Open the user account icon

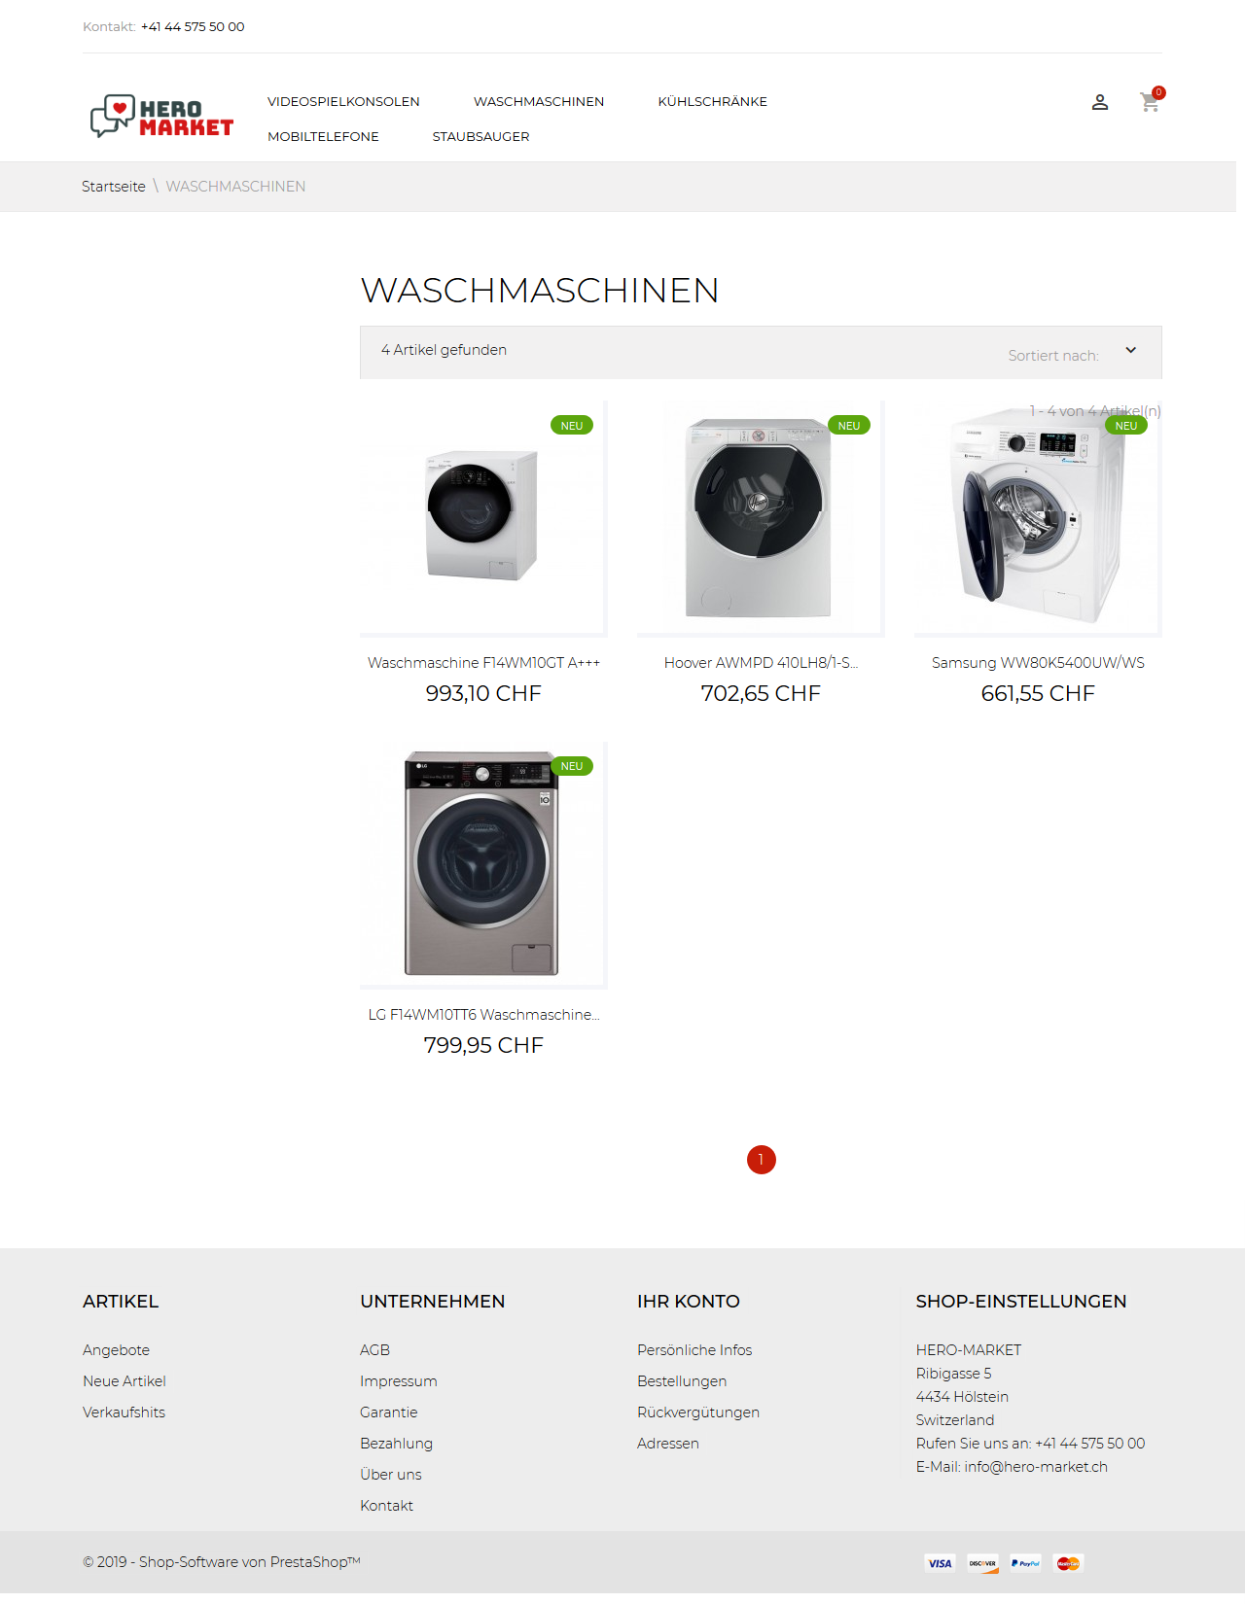point(1100,102)
